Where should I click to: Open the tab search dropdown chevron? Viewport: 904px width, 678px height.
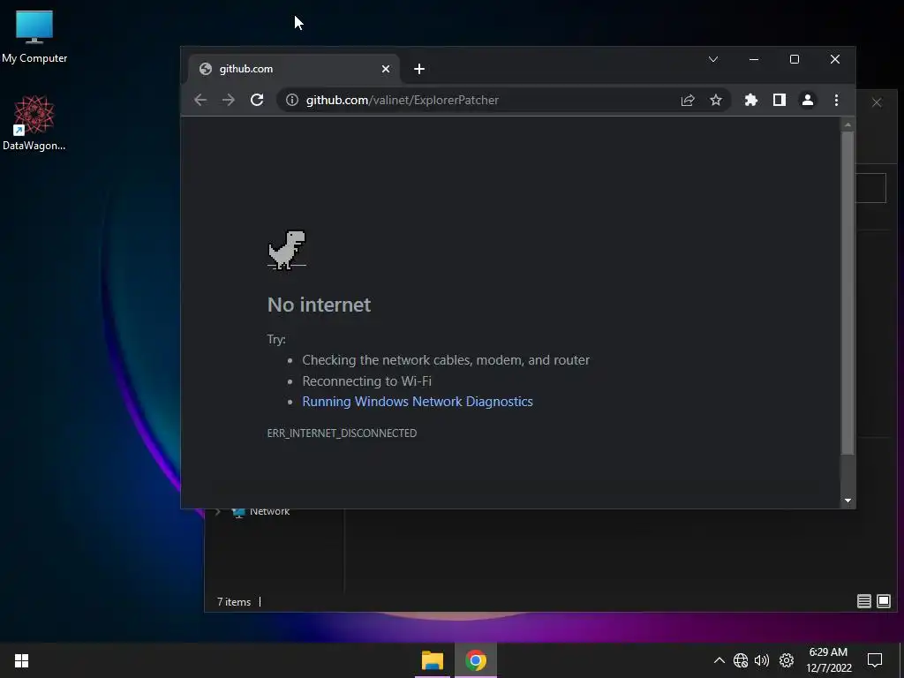pos(713,59)
